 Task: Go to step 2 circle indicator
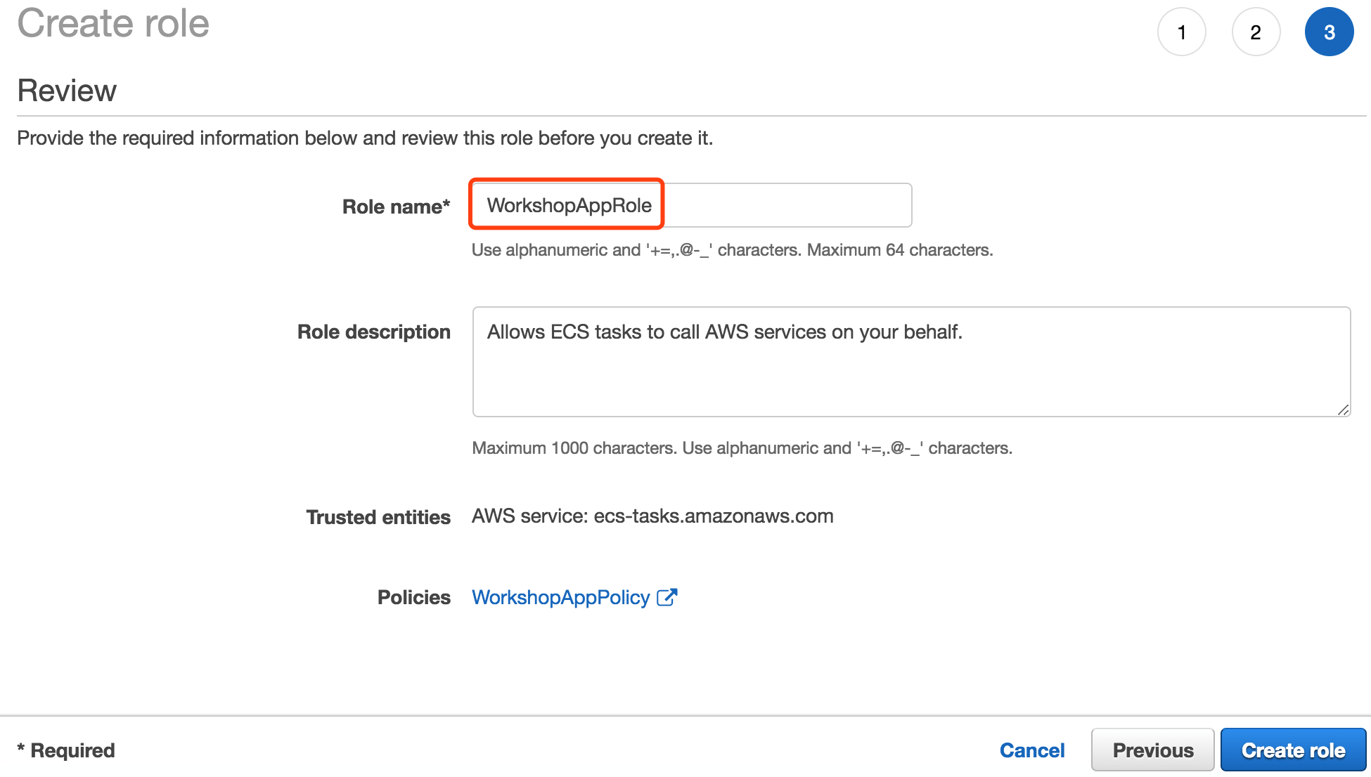tap(1256, 32)
